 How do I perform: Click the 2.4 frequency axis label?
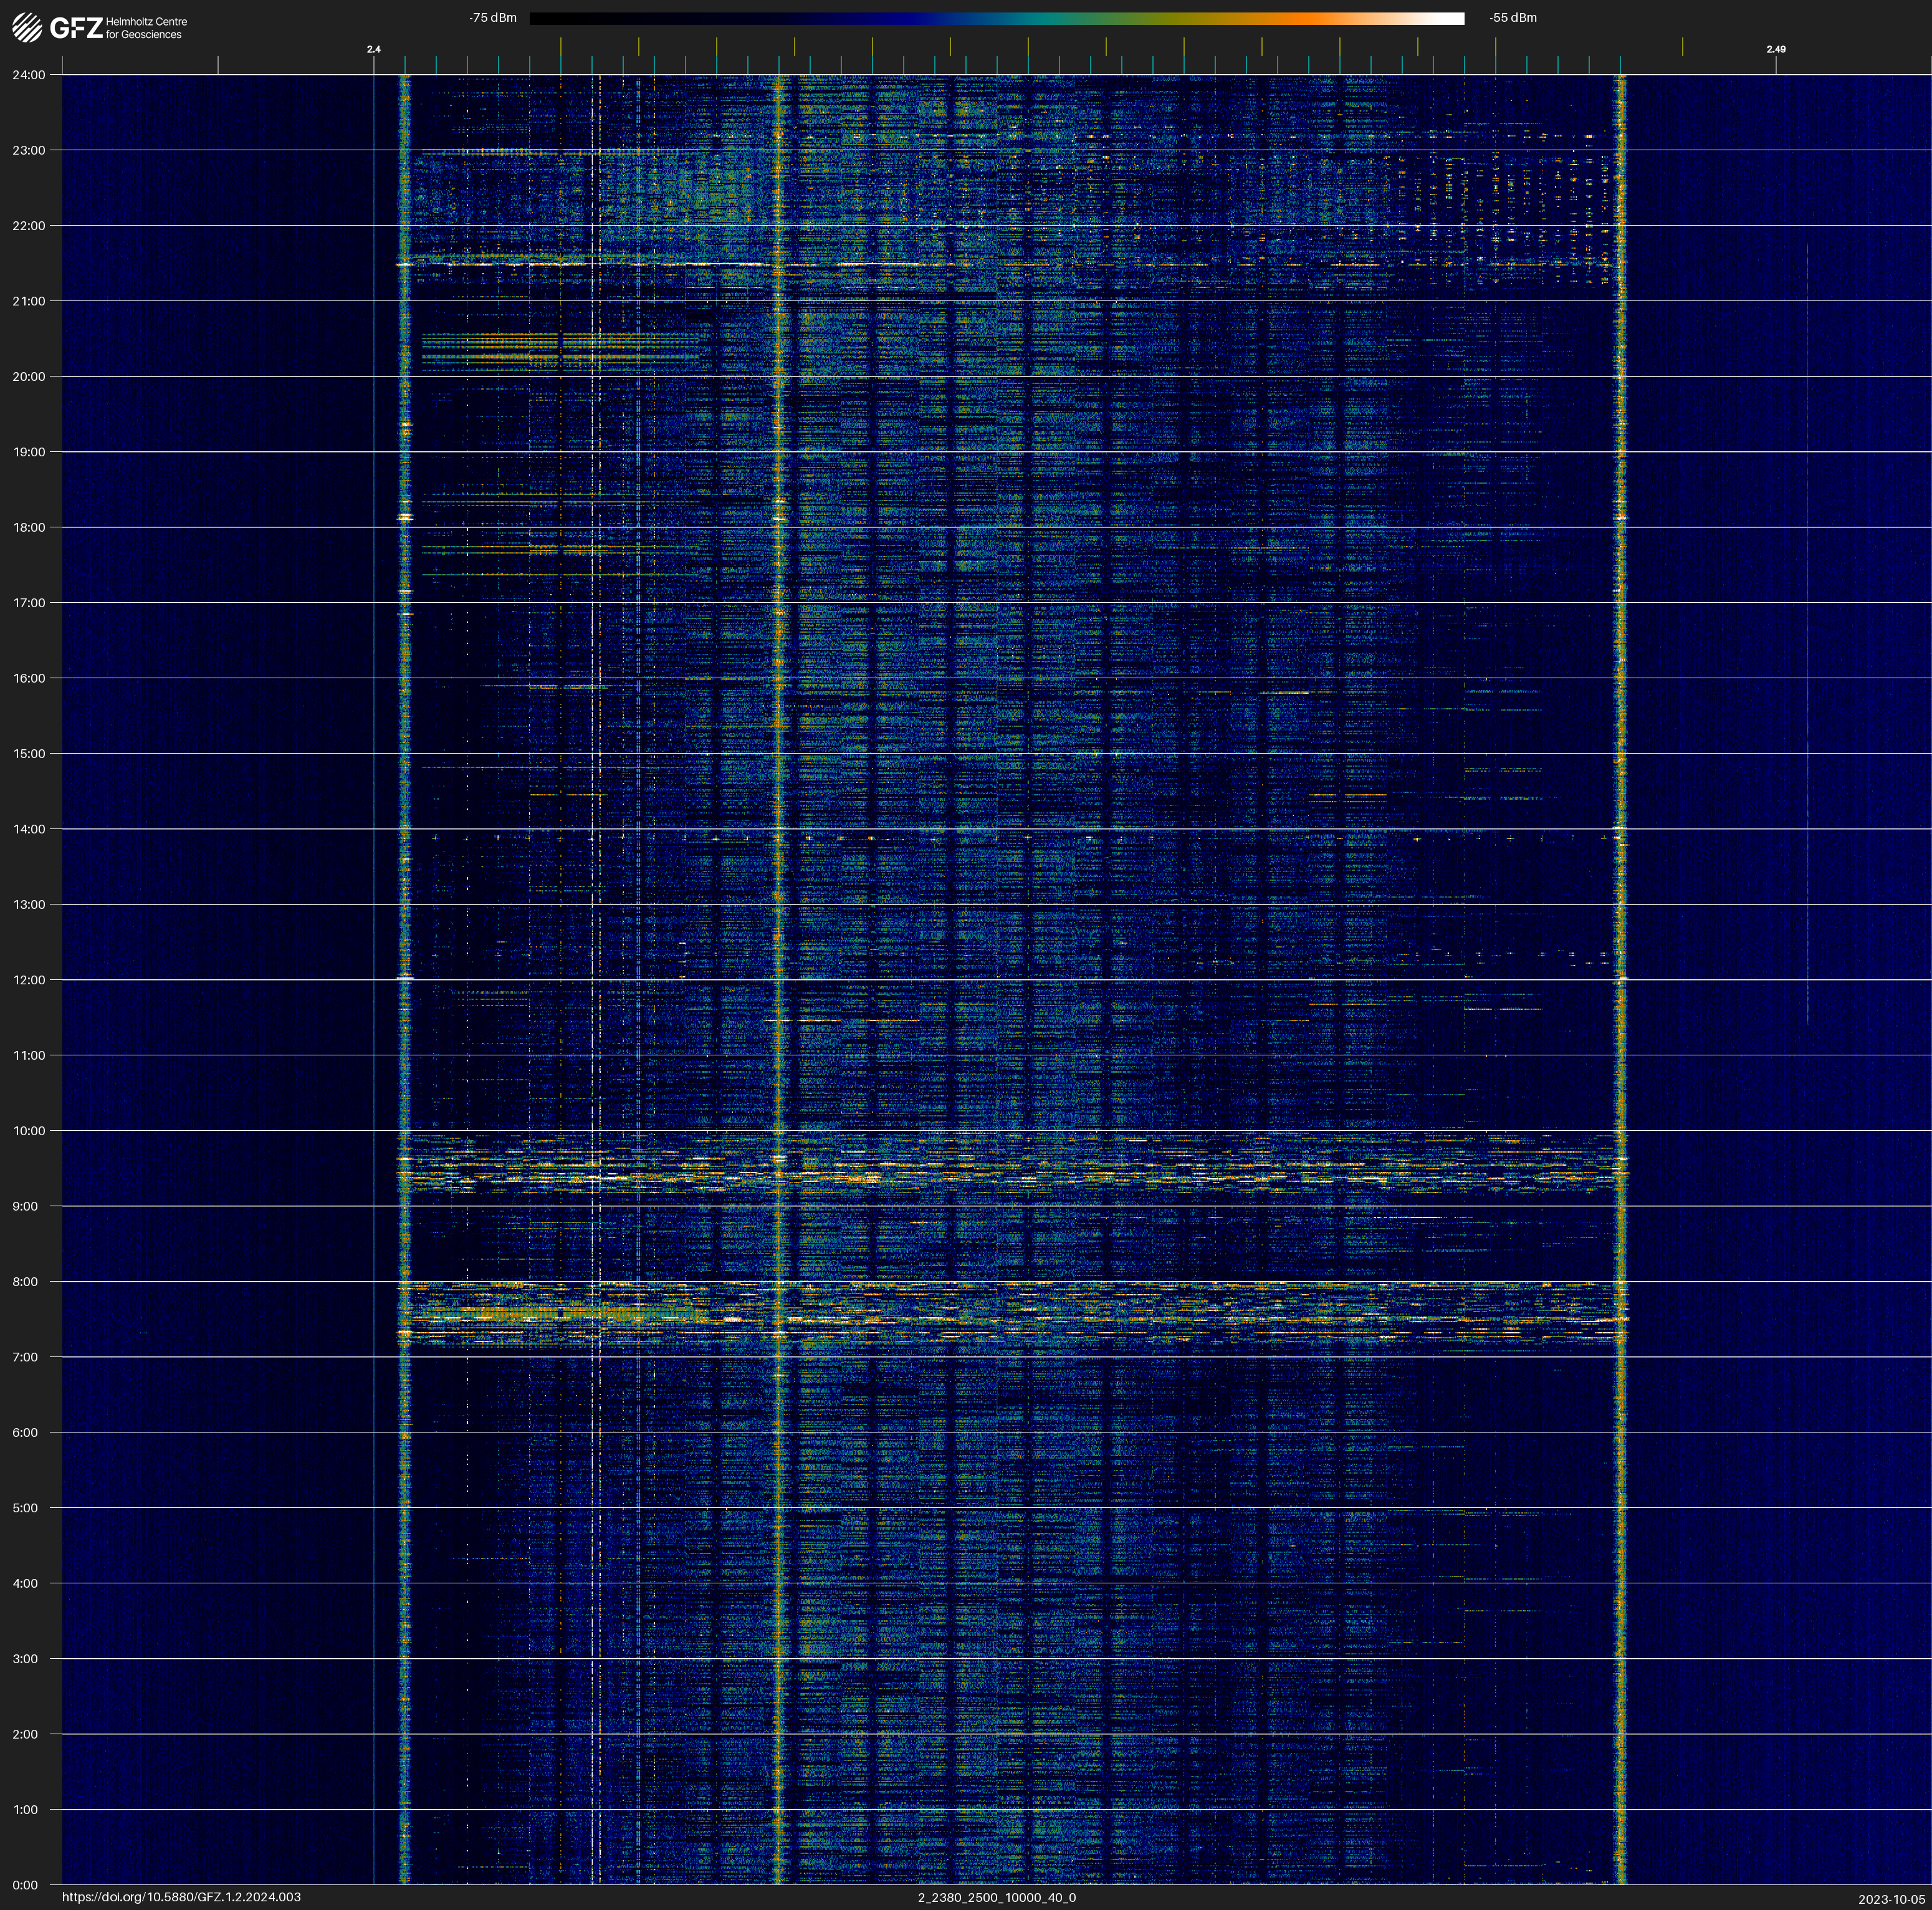(373, 49)
